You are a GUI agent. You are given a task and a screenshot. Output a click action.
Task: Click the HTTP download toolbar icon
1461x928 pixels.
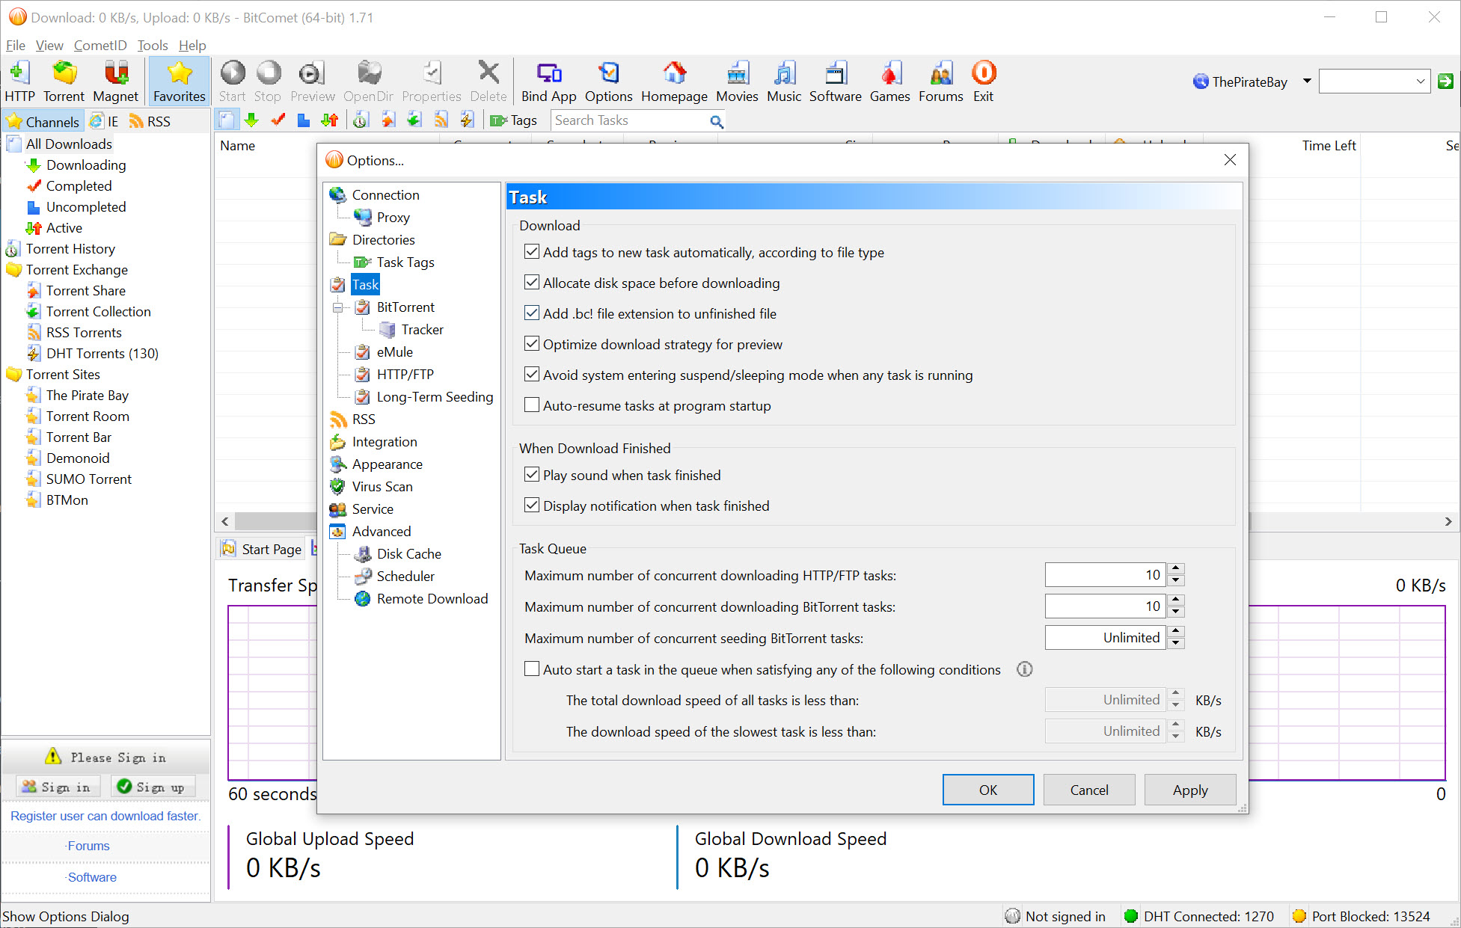click(x=19, y=82)
